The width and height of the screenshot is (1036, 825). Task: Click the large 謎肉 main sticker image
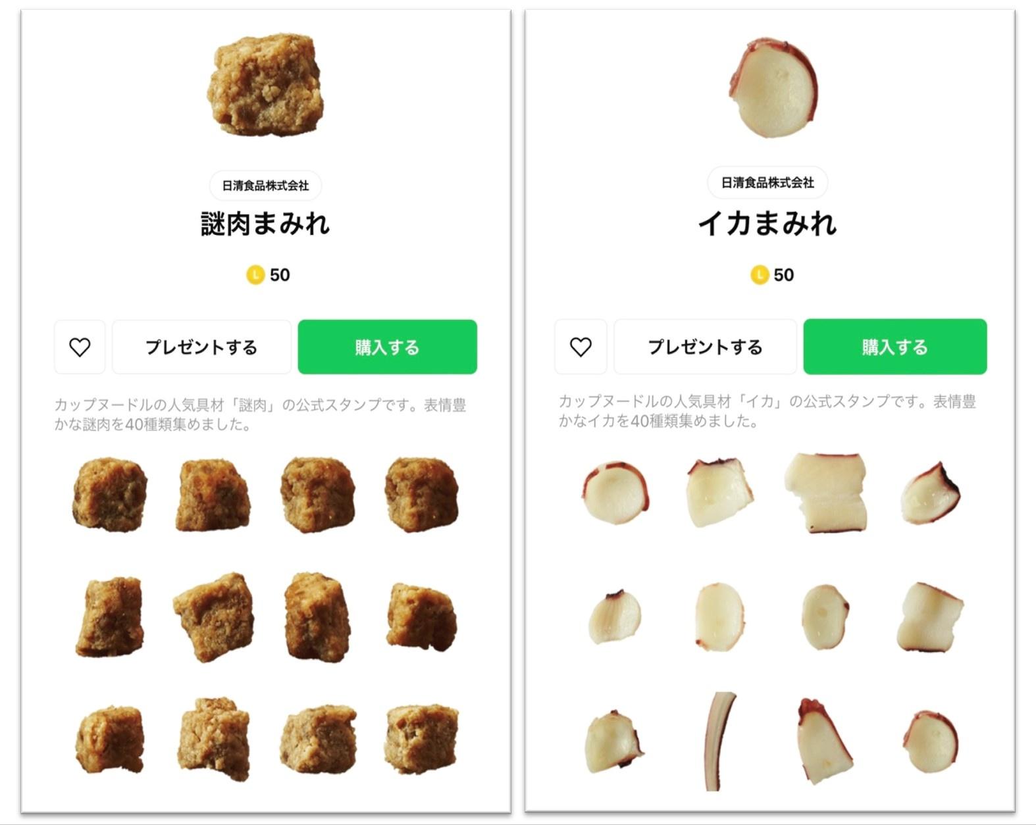[265, 84]
